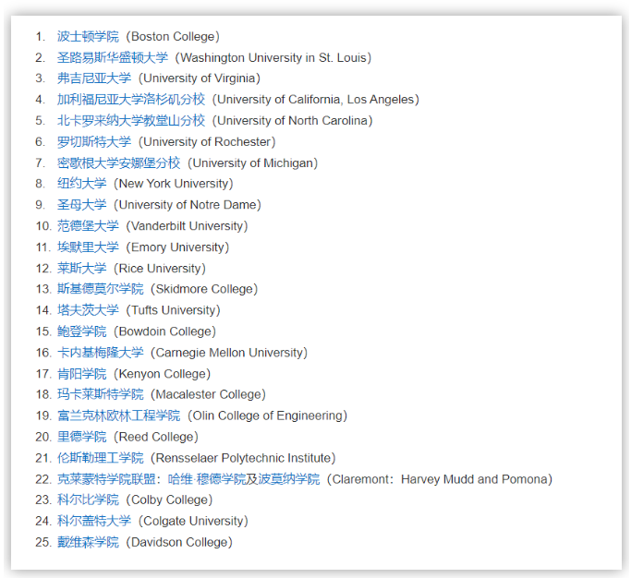Click the text (Reed College)
Screen dimensions: 631x578
156,437
